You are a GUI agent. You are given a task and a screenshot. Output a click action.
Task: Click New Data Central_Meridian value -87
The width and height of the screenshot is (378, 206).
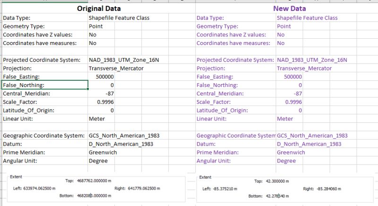(289, 94)
